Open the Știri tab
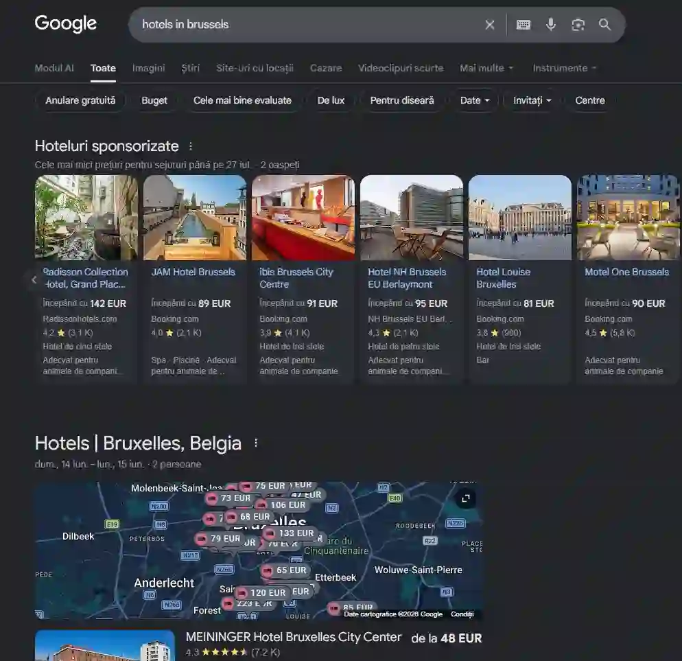 pos(191,69)
